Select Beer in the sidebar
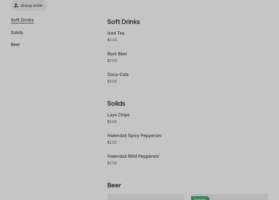 [16, 44]
